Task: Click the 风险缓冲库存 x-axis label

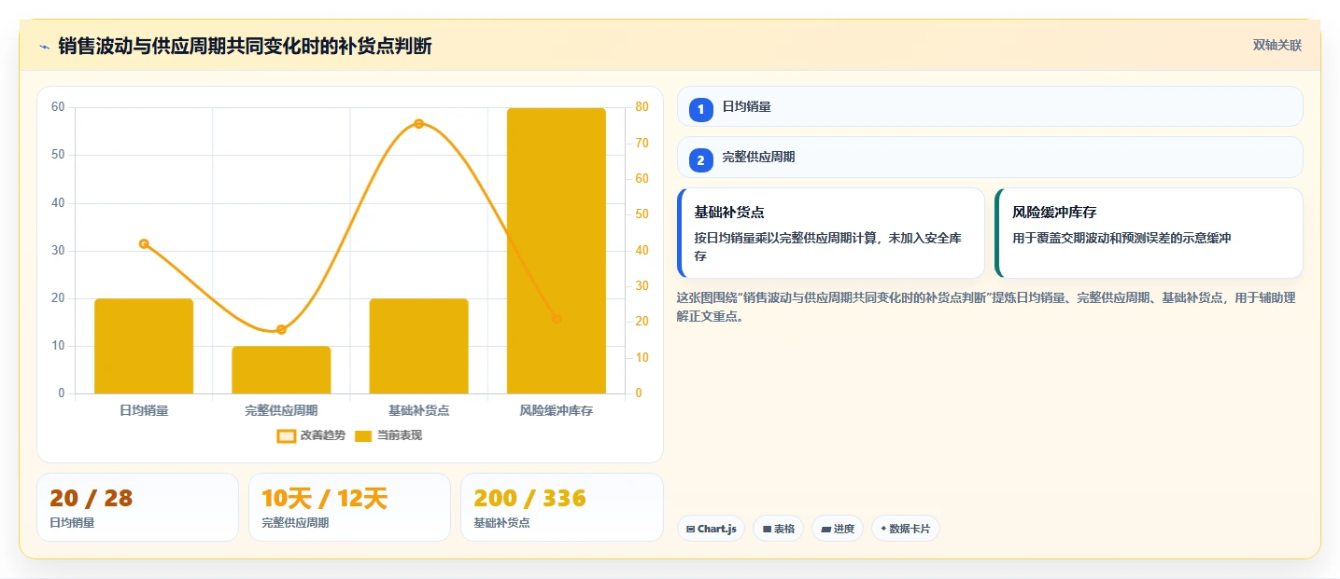Action: pos(557,410)
